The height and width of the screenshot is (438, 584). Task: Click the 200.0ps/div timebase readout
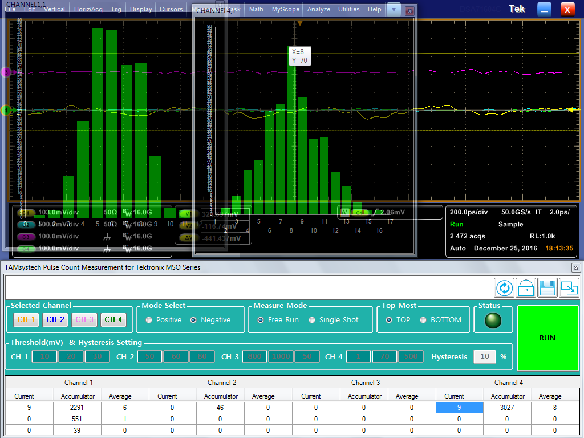pyautogui.click(x=469, y=212)
